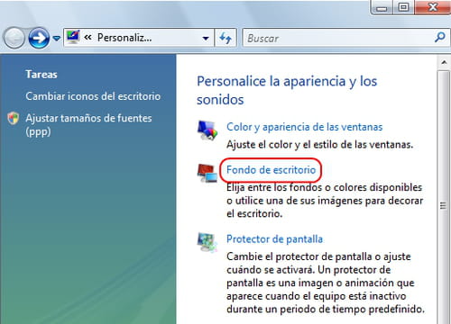Screen dimensions: 451x324
Task: Click the Personalization monitor icon in address bar
Action: (73, 37)
